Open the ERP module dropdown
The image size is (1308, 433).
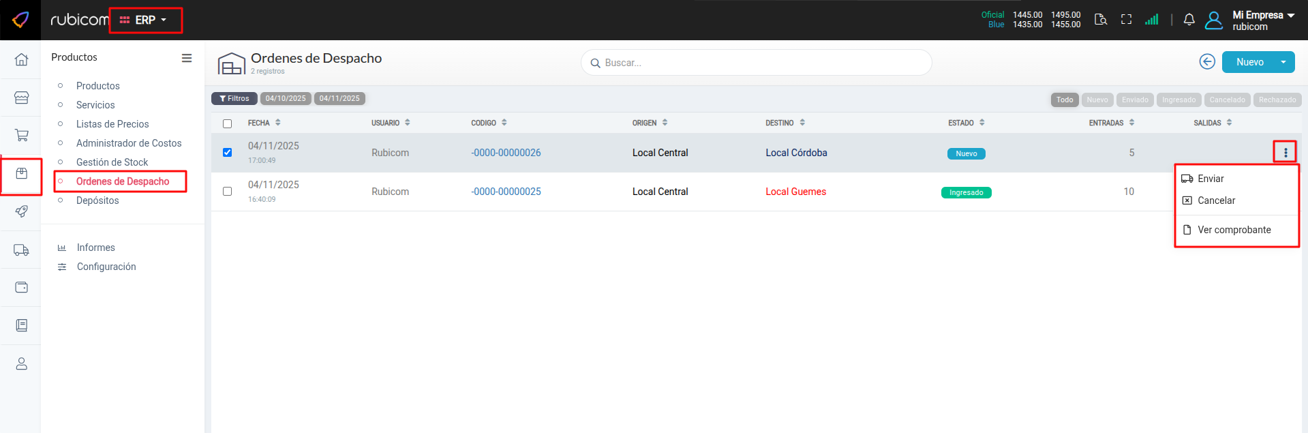145,20
